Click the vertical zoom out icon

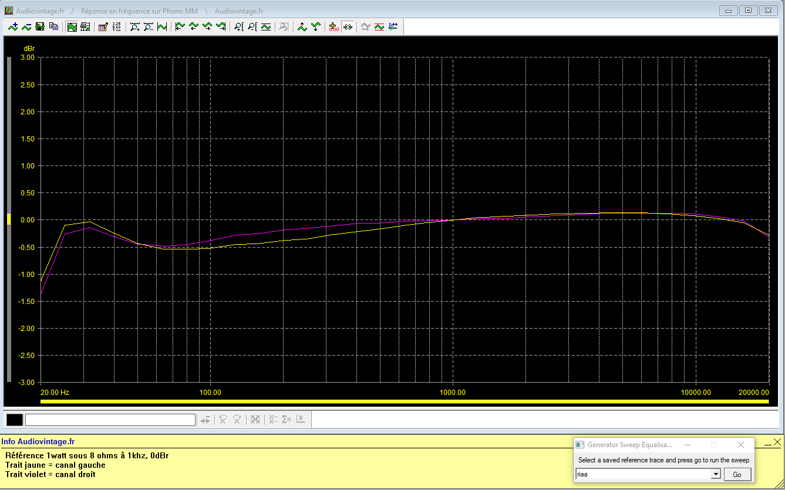252,26
